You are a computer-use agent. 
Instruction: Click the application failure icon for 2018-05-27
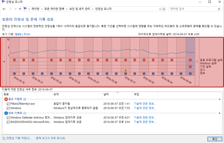pyautogui.click(x=88, y=60)
